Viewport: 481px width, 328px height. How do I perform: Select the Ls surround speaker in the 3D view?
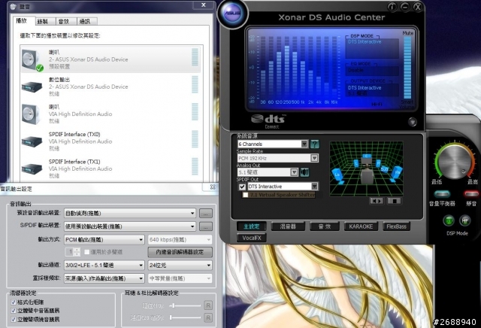[x=337, y=176]
